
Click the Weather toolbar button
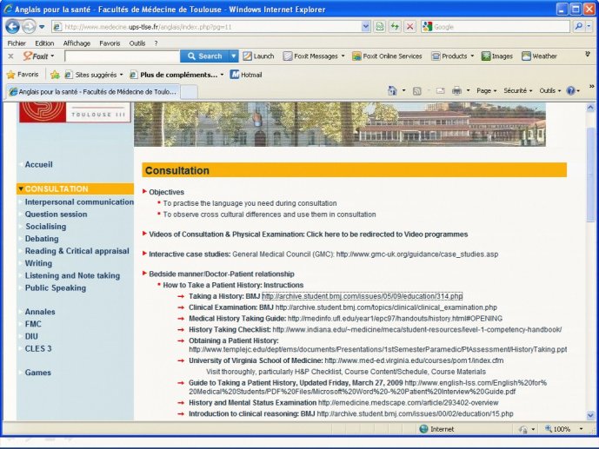(539, 56)
